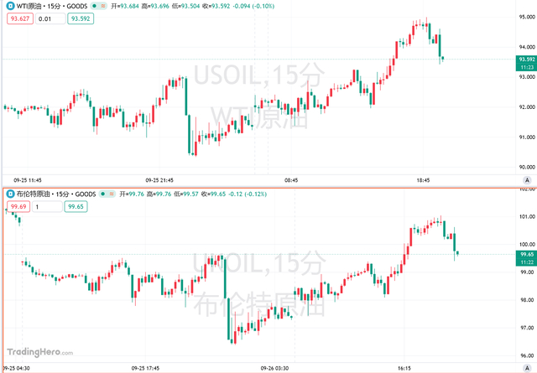Viewport: 537px width, 373px height.
Task: Click the 93.592 current price label on axis
Action: coord(526,60)
